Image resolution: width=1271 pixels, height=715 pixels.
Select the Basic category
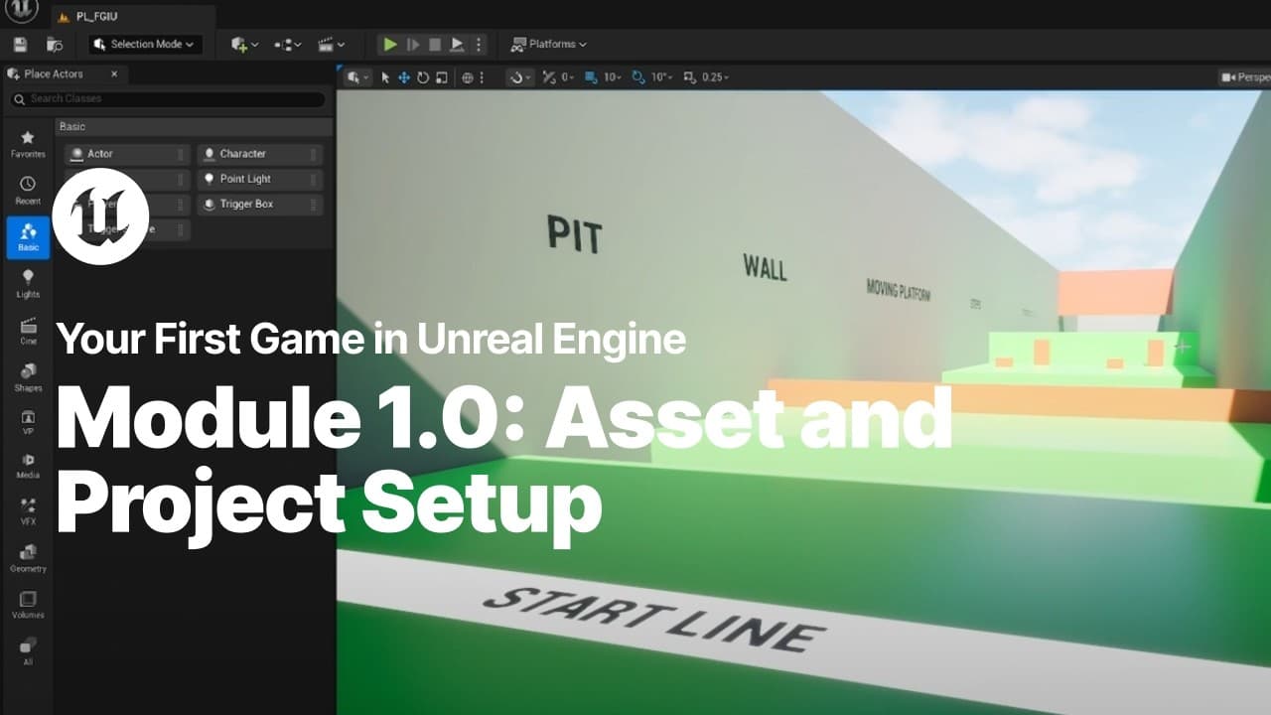(28, 237)
